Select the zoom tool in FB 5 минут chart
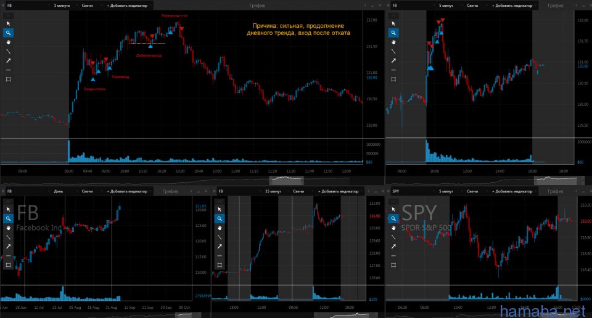 pyautogui.click(x=393, y=33)
